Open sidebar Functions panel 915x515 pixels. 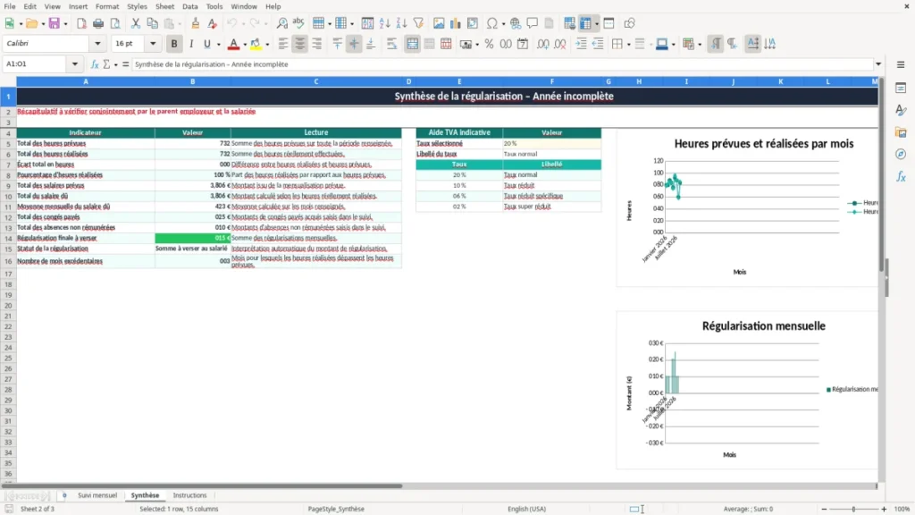click(901, 176)
